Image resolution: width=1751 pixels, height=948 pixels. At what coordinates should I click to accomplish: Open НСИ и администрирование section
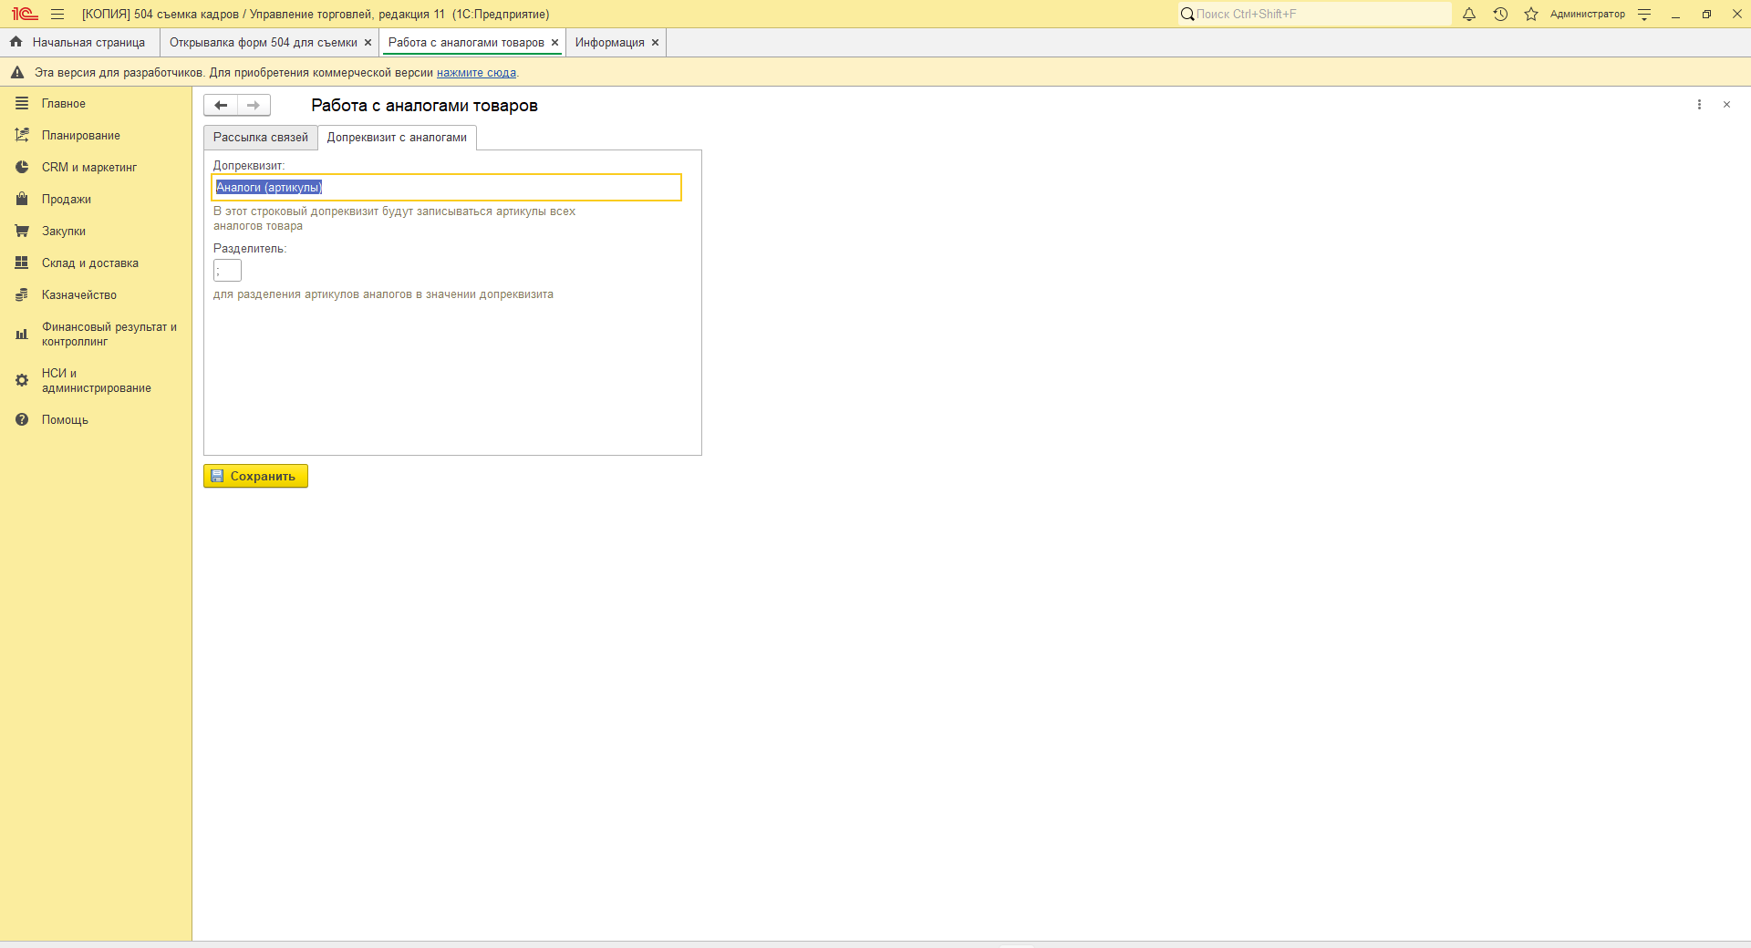coord(96,381)
